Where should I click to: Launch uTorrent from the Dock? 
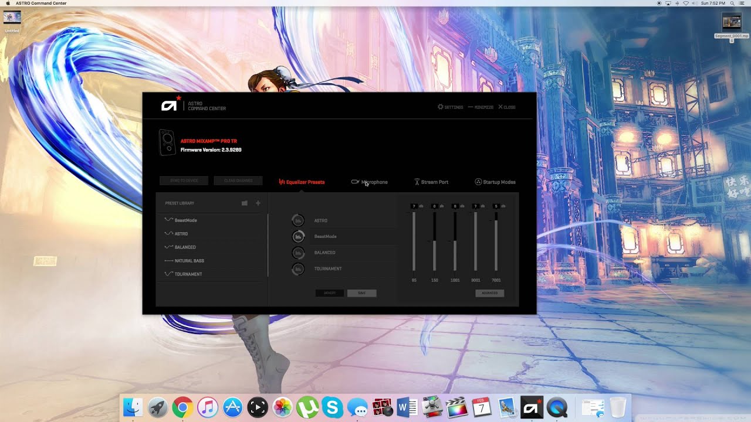pyautogui.click(x=307, y=407)
